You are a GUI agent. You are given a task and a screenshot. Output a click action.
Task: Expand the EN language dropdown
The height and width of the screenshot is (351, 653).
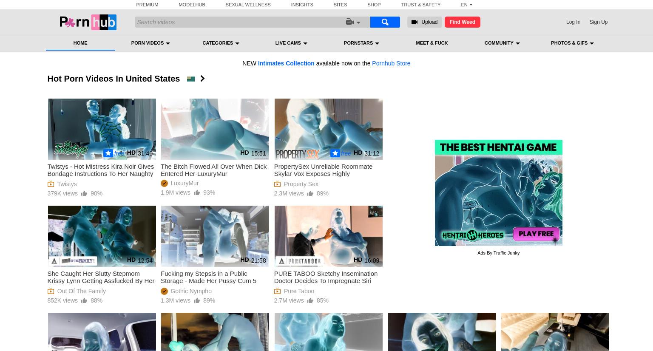pyautogui.click(x=466, y=5)
